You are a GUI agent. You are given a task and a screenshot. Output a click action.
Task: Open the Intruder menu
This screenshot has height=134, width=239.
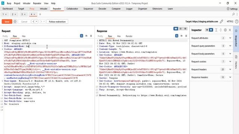(27, 3)
